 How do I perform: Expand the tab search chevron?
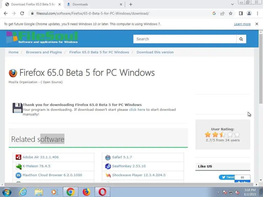(232, 4)
